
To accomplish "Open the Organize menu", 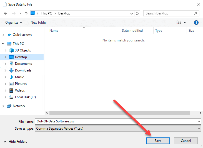I will click(x=14, y=23).
